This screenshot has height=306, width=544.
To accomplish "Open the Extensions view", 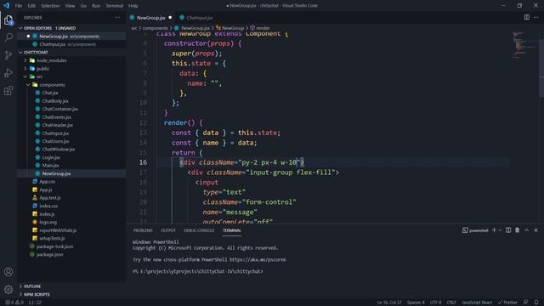I will [8, 91].
